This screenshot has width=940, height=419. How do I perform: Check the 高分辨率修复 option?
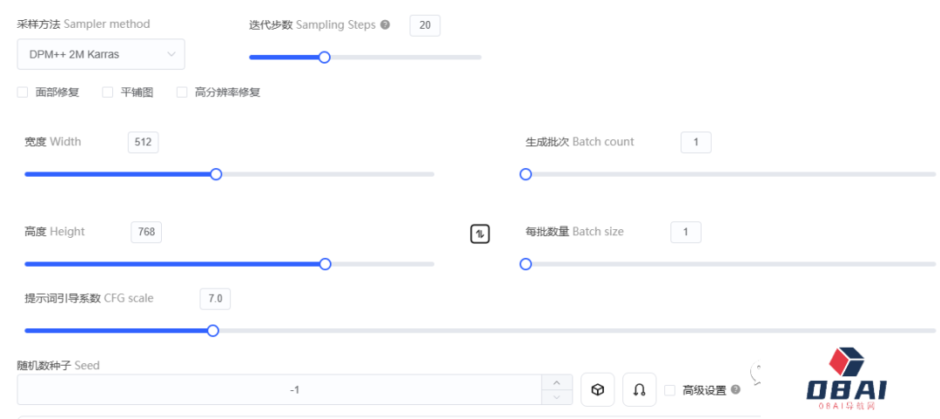tap(183, 92)
